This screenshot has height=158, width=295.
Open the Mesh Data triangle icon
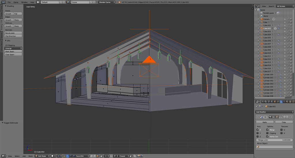284,102
